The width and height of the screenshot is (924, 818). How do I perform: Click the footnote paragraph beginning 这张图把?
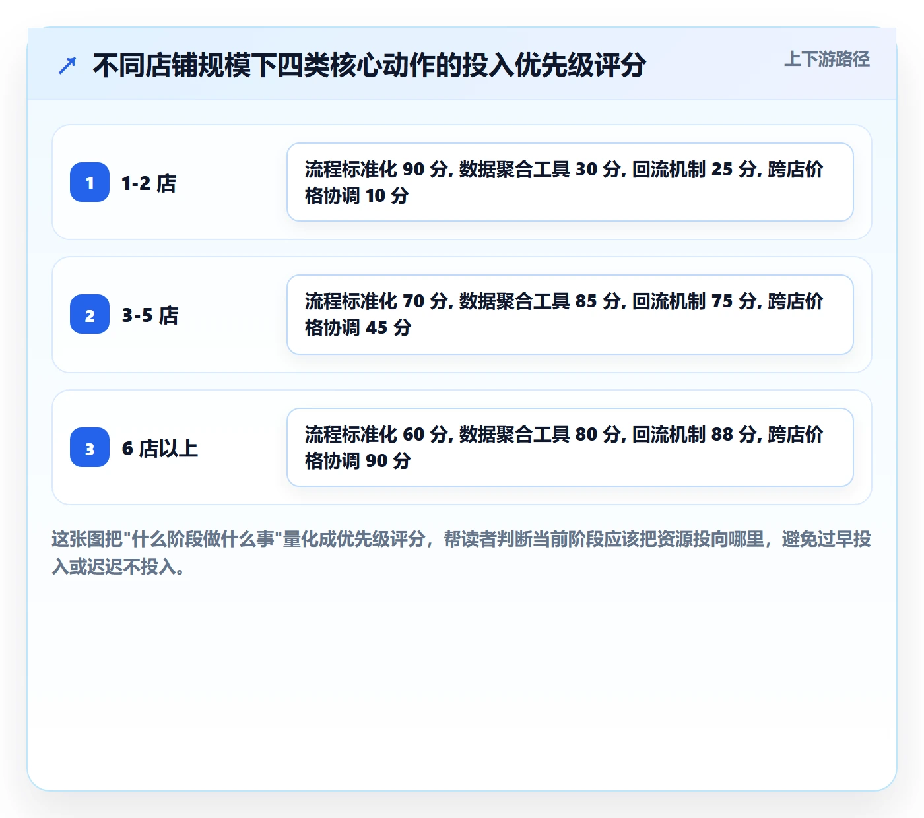461,553
